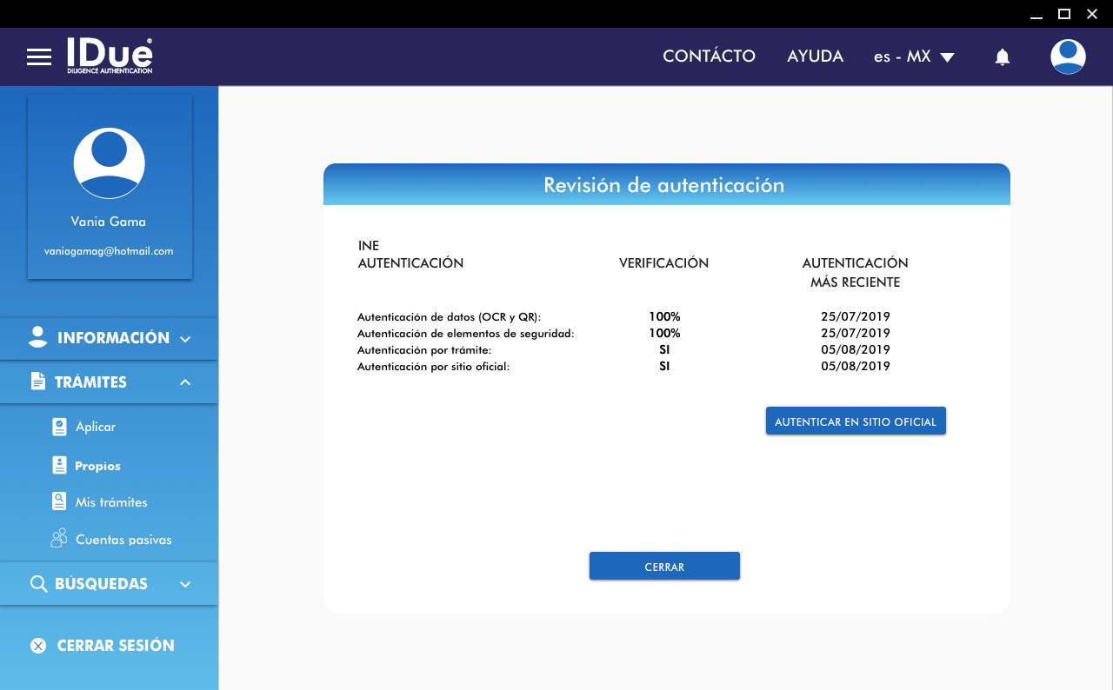The image size is (1113, 690).
Task: Expand the Información section chevron
Action: coord(185,339)
